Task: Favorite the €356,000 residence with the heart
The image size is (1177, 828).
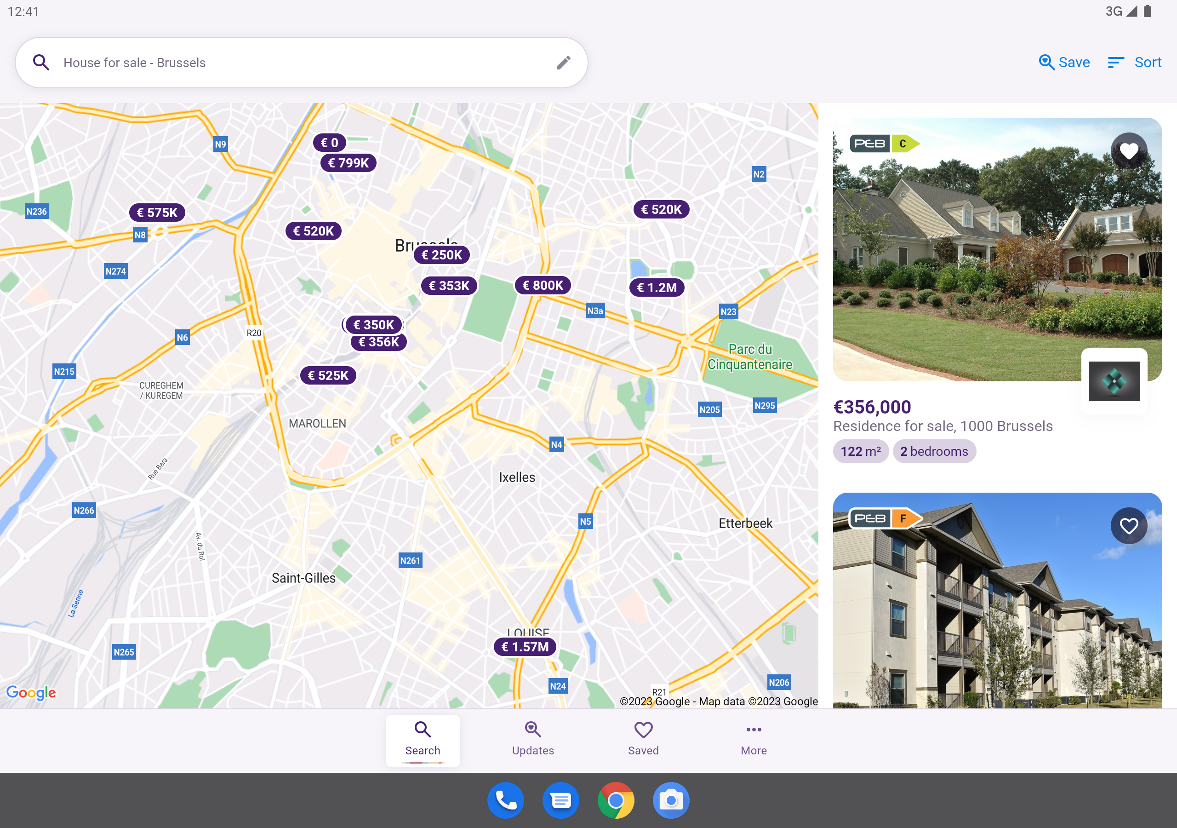Action: click(1129, 150)
